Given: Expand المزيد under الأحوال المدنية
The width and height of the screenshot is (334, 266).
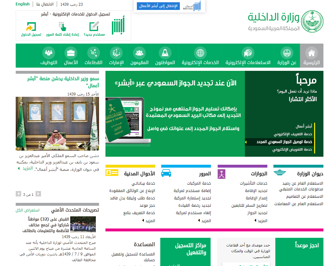Looking at the screenshot, I should click(149, 220).
